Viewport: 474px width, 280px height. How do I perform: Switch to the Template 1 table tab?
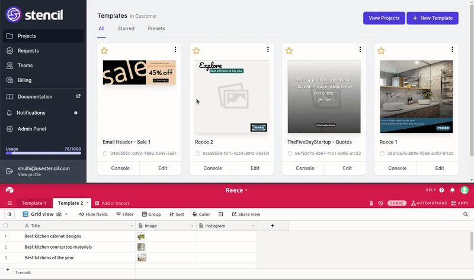pos(34,203)
